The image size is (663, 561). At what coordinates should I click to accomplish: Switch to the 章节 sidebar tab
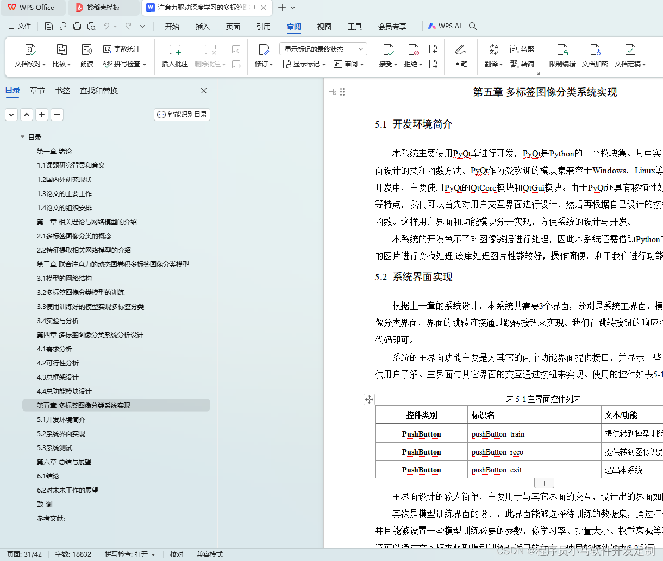tap(37, 91)
